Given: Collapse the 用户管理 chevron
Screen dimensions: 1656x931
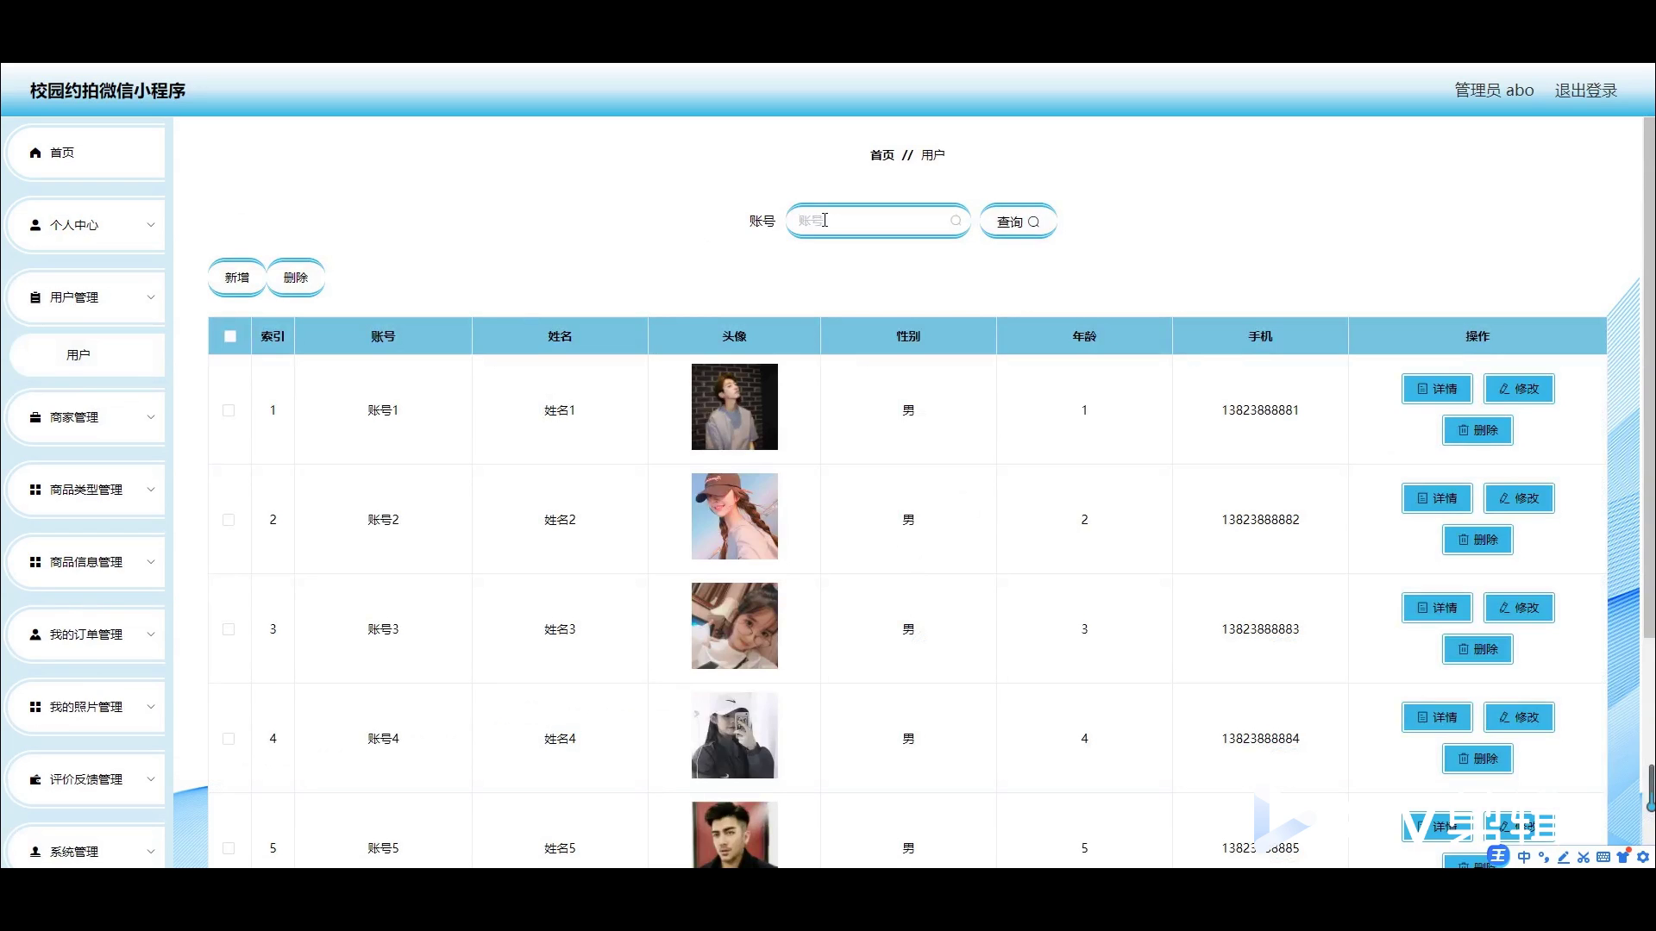Looking at the screenshot, I should [151, 297].
